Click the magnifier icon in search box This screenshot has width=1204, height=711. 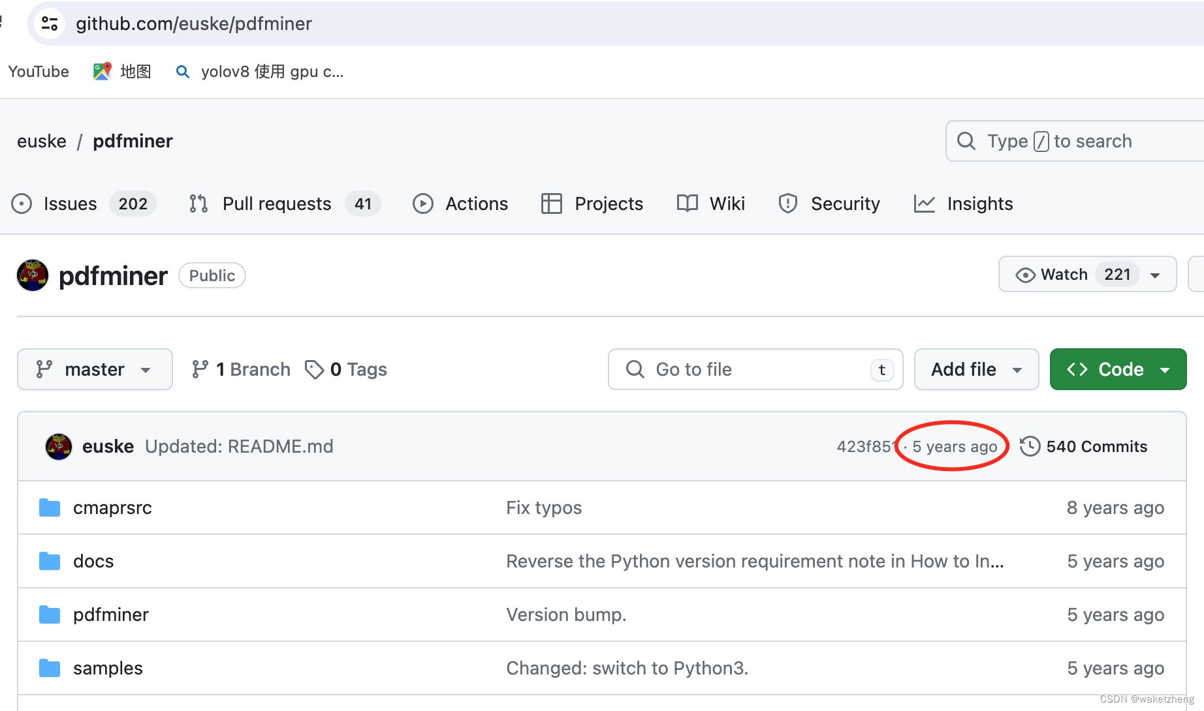tap(966, 141)
